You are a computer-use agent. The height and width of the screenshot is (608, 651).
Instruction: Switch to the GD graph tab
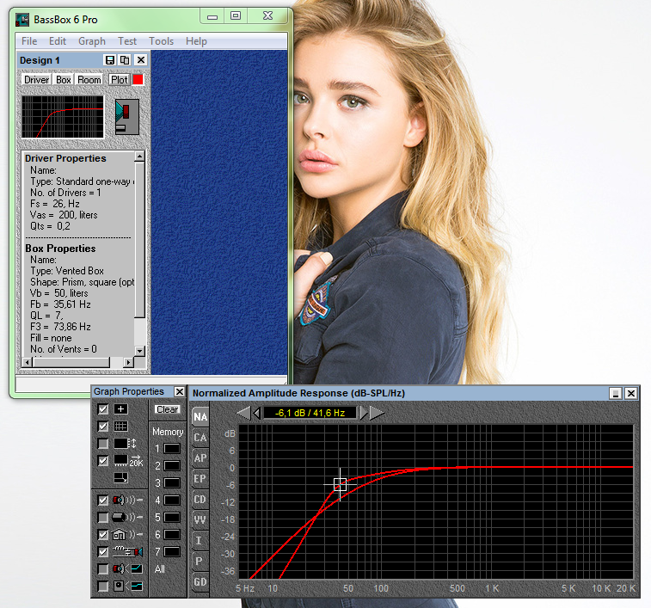200,582
